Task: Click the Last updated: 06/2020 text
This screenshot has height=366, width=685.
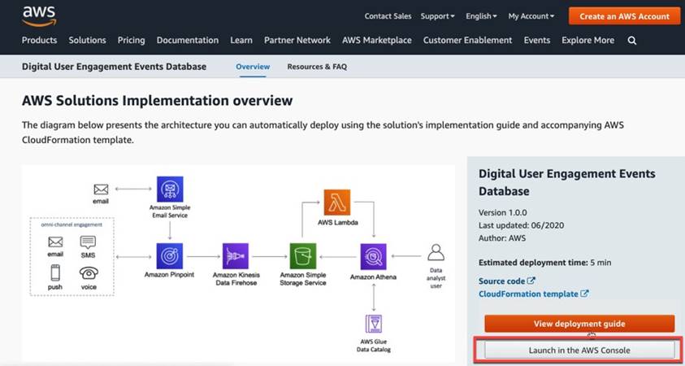Action: [521, 225]
